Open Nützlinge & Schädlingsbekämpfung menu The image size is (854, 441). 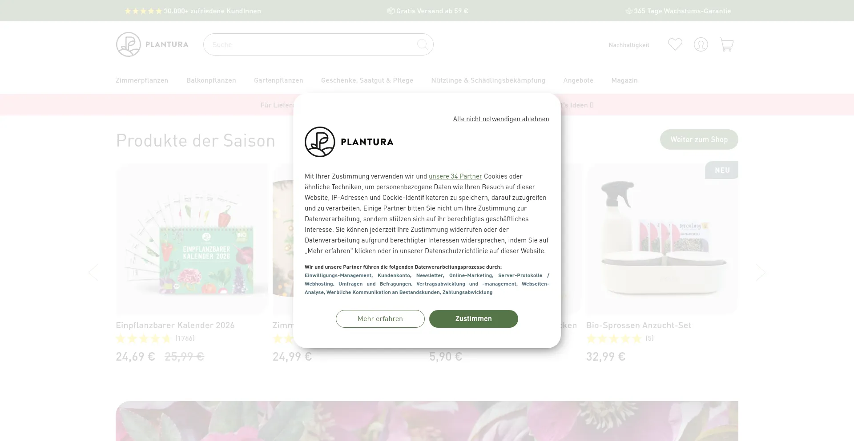click(488, 80)
